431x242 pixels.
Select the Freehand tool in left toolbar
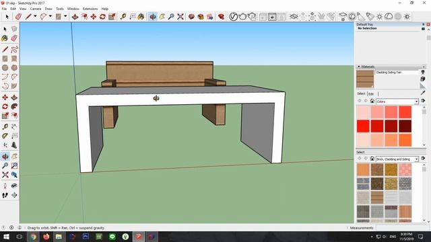[x=14, y=49]
